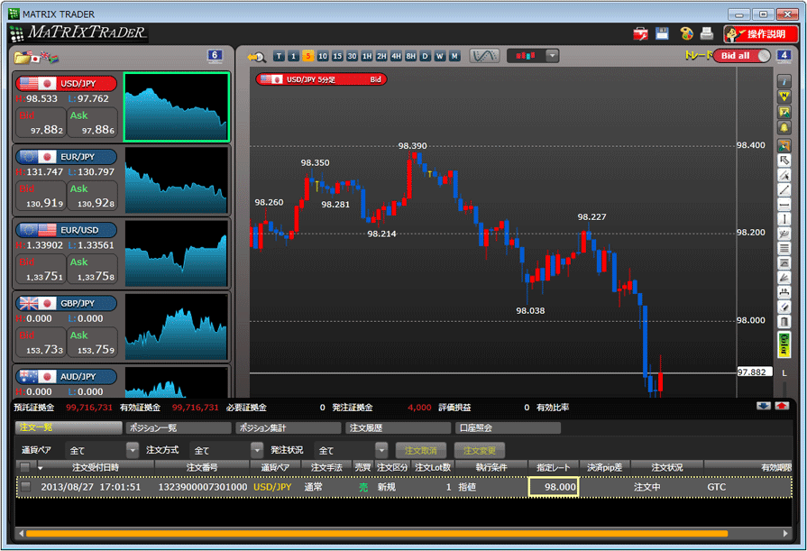Check the USD/JPY order row checkbox
The height and width of the screenshot is (551, 807).
[x=26, y=487]
